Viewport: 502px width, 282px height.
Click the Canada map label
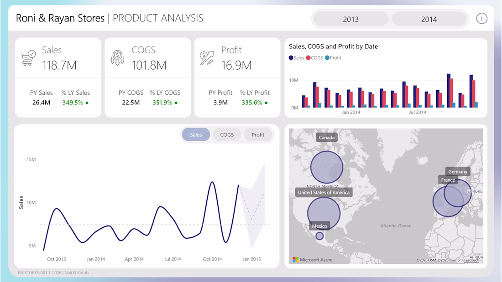(327, 138)
